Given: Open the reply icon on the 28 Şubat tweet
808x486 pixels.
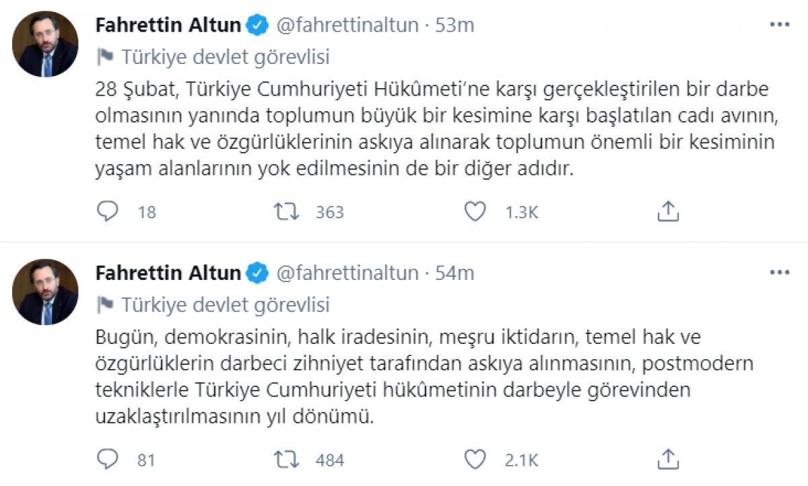Looking at the screenshot, I should coord(107,211).
